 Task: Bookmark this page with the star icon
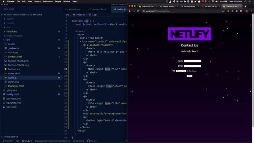223,11
